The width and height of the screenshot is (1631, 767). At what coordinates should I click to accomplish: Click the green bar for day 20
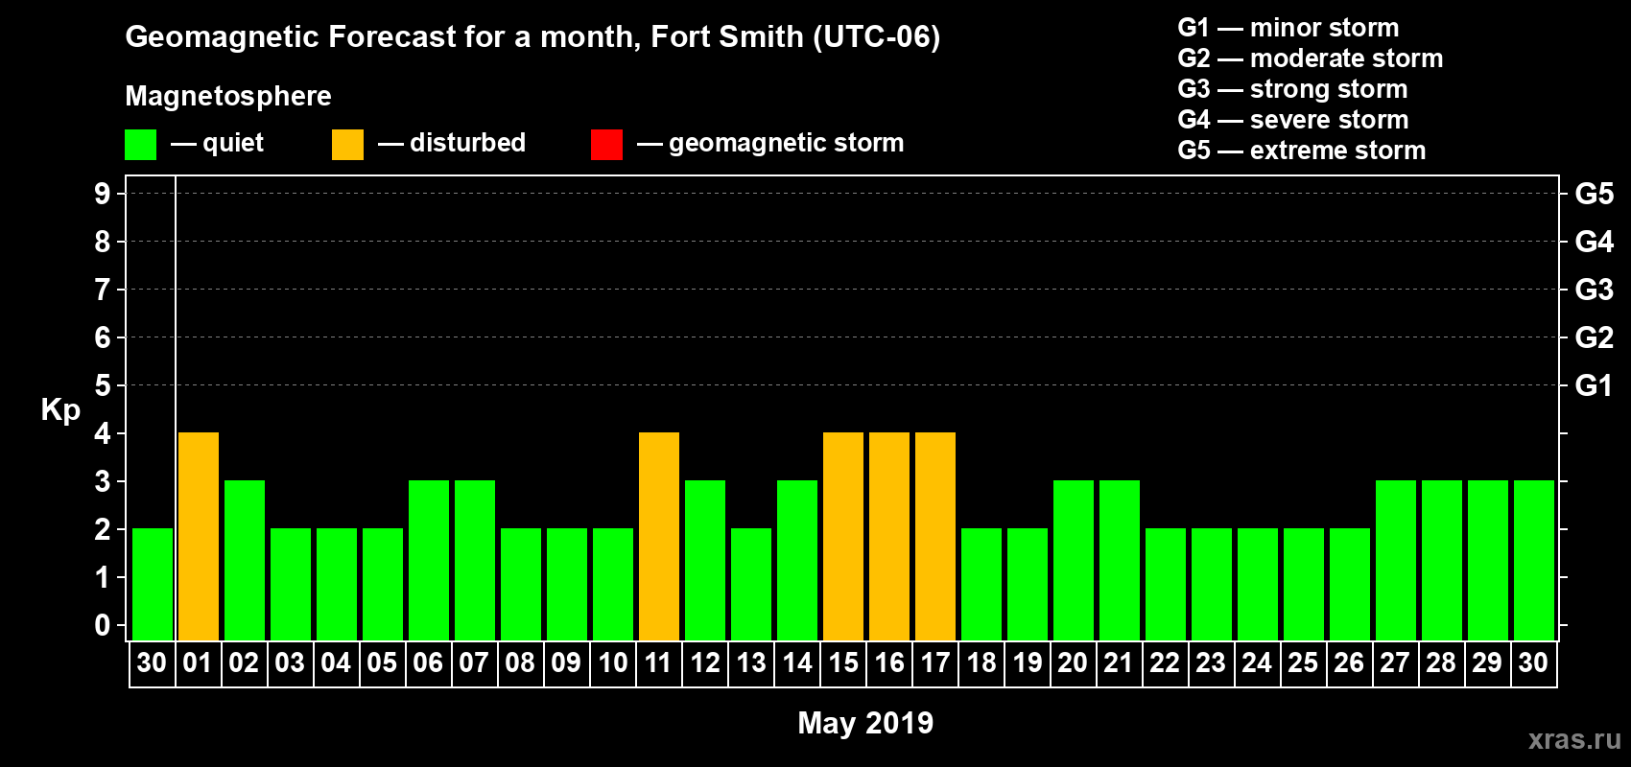coord(1074,560)
